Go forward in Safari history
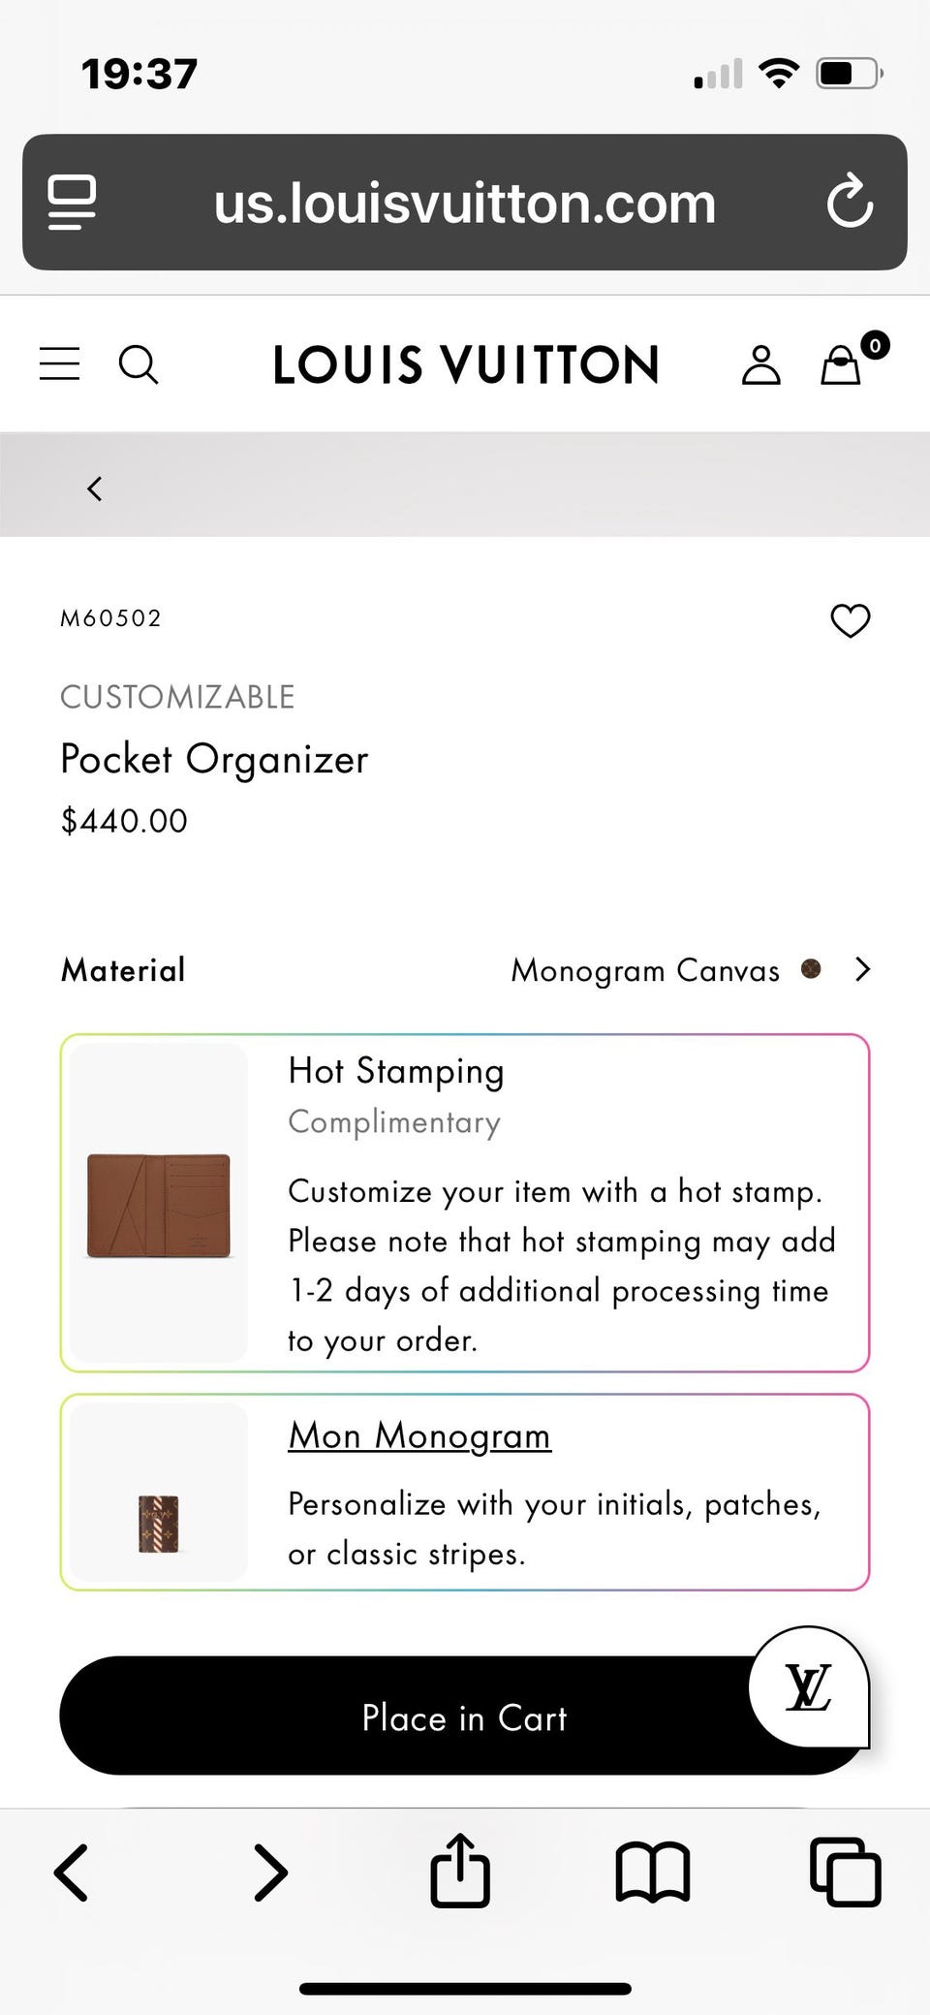This screenshot has width=930, height=2015. click(x=269, y=1871)
